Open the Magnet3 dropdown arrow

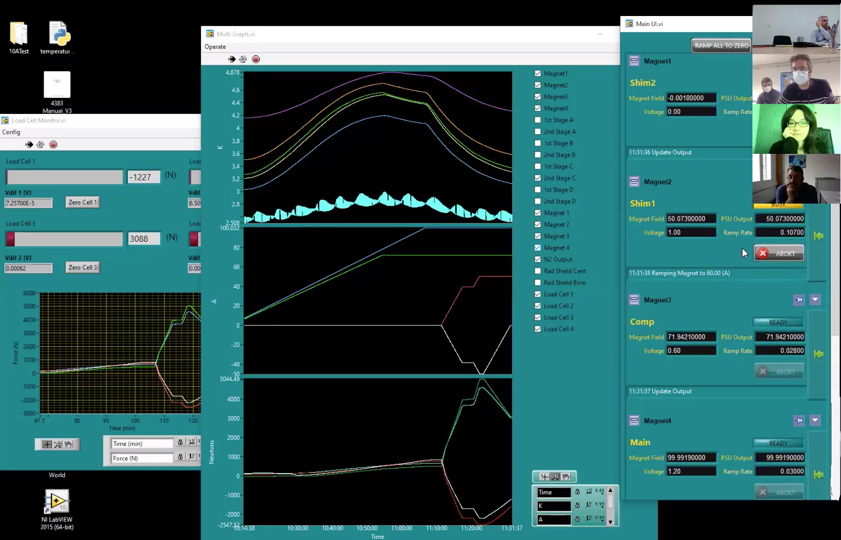click(x=815, y=300)
